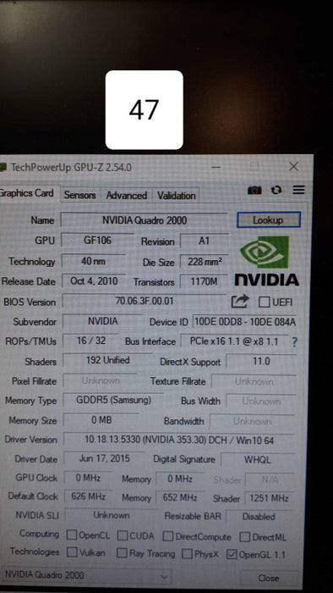This screenshot has width=333, height=593.
Task: Toggle the OpenGL 1.1 checkbox
Action: (232, 555)
